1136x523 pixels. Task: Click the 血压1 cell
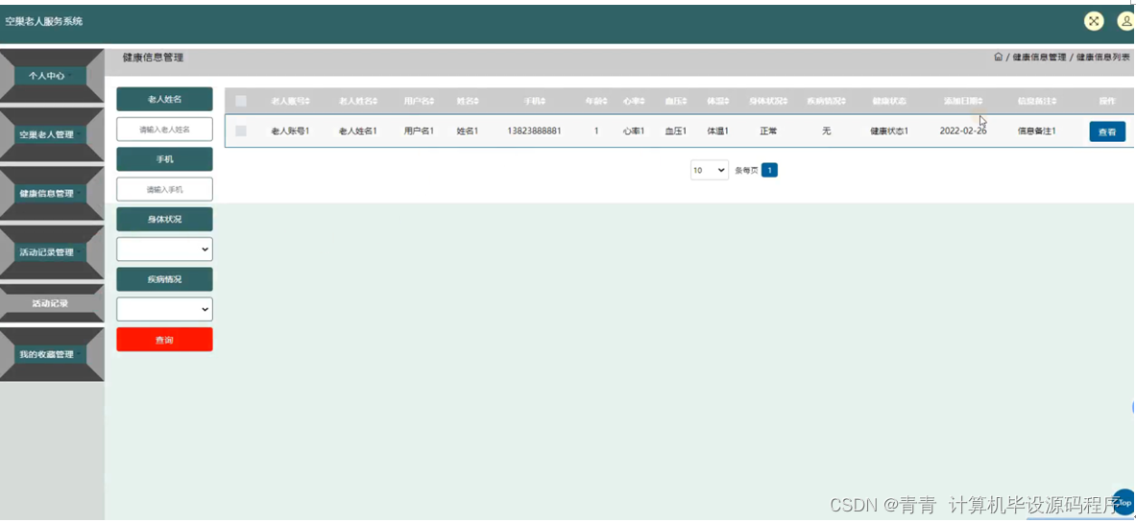point(676,131)
